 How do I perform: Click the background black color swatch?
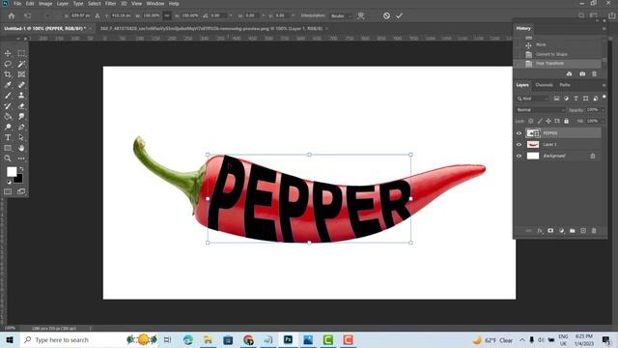[18, 179]
